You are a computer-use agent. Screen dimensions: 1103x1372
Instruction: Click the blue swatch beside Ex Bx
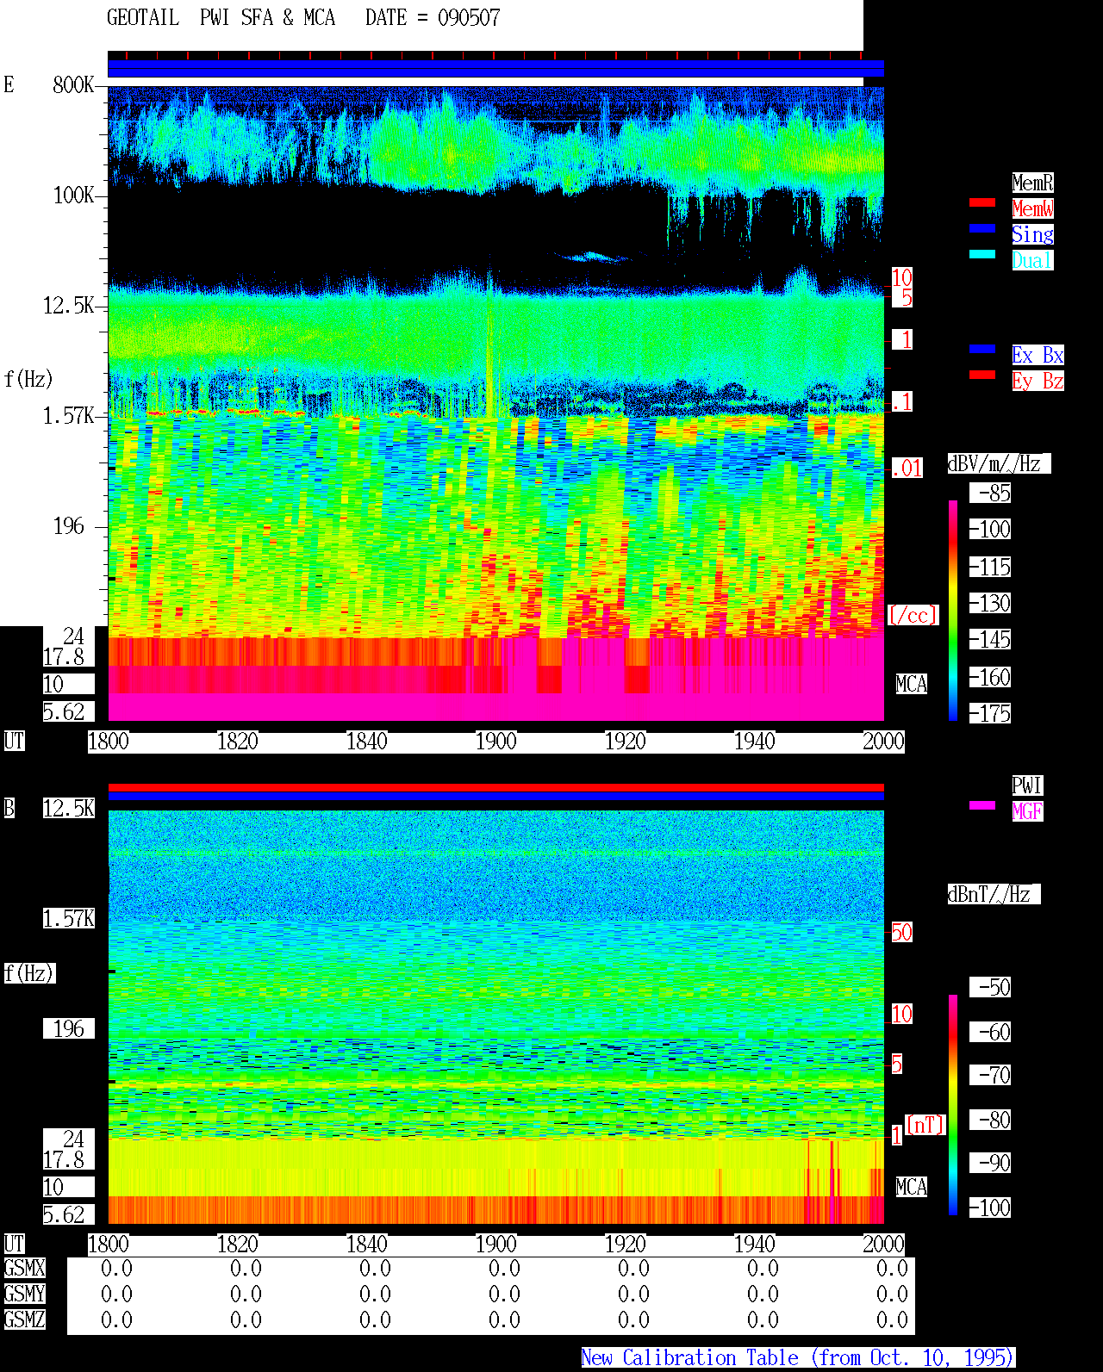click(982, 349)
